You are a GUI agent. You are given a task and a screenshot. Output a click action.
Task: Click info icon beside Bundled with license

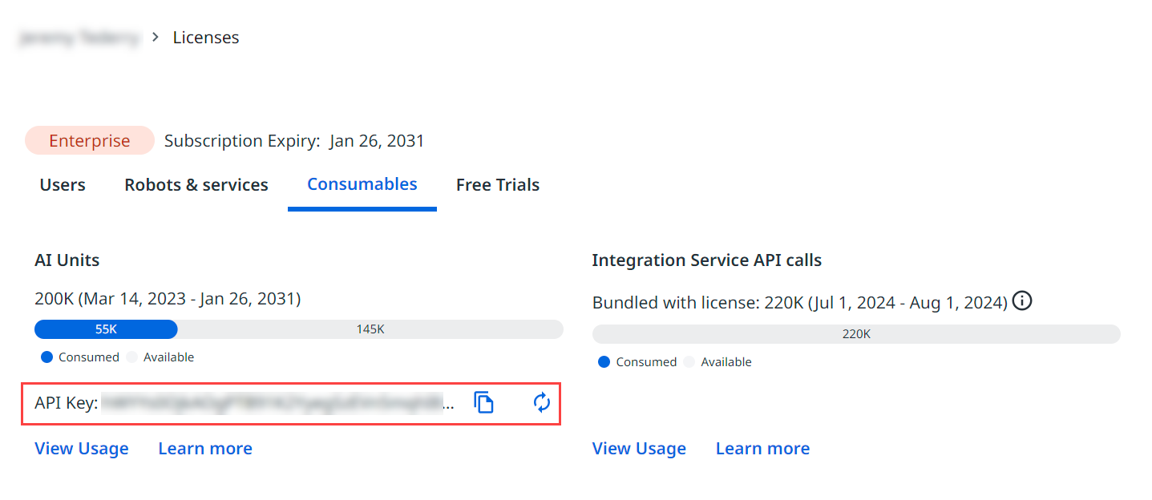(1021, 302)
